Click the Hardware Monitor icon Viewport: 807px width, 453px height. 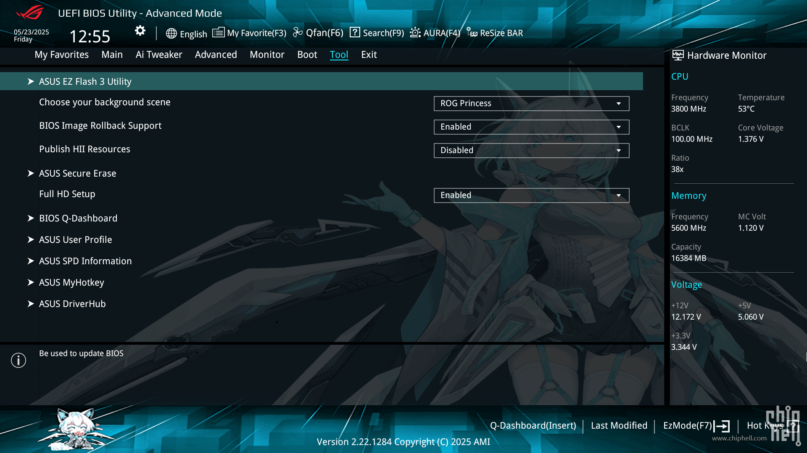(678, 55)
